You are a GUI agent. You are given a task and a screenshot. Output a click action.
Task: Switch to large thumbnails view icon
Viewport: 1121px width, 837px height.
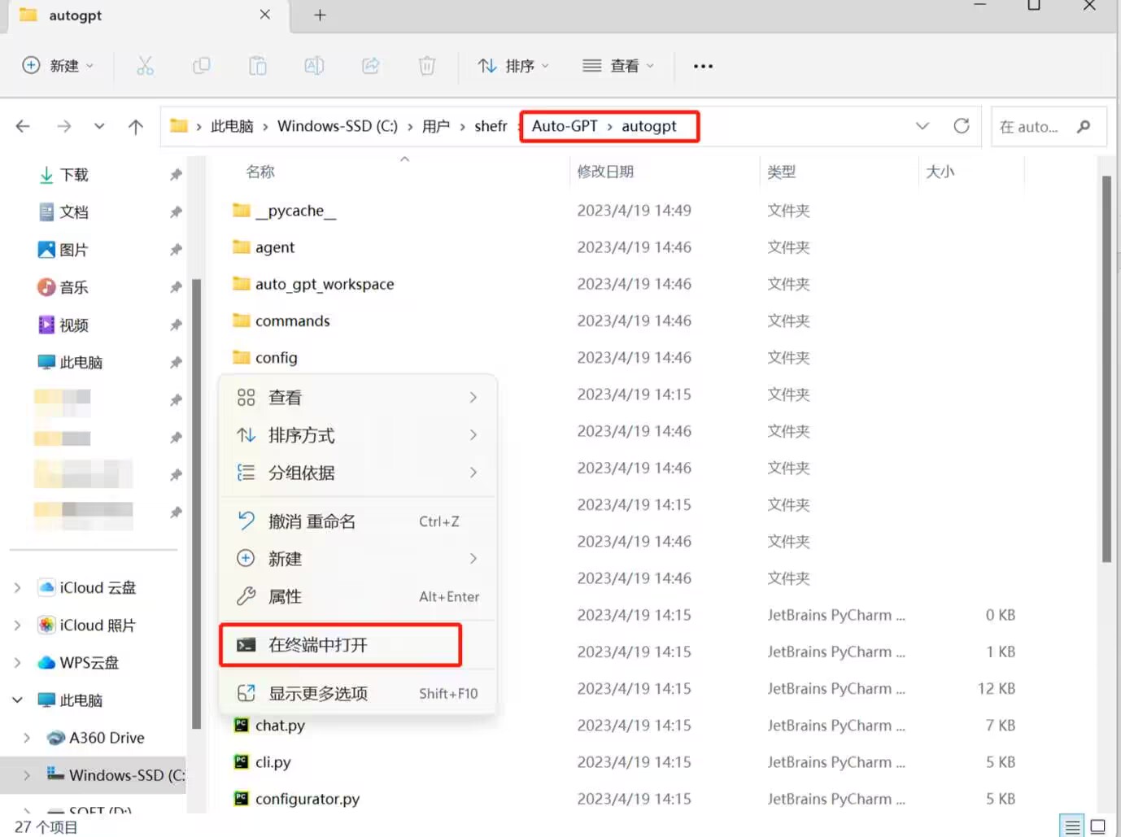(x=1097, y=826)
